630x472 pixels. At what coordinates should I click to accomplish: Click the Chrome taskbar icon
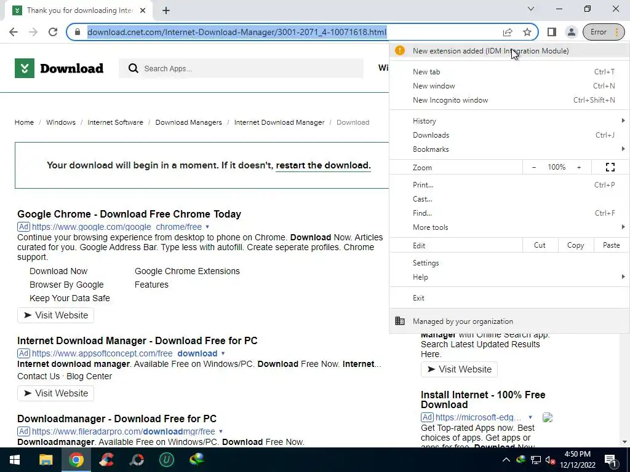[x=76, y=460]
